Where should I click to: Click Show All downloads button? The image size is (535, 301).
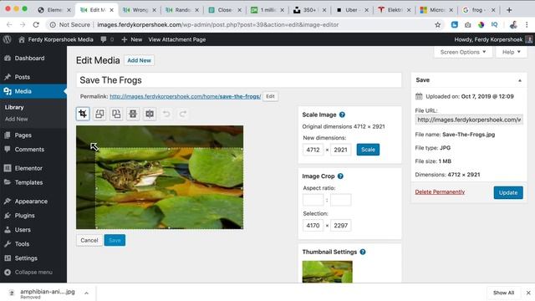click(x=503, y=293)
